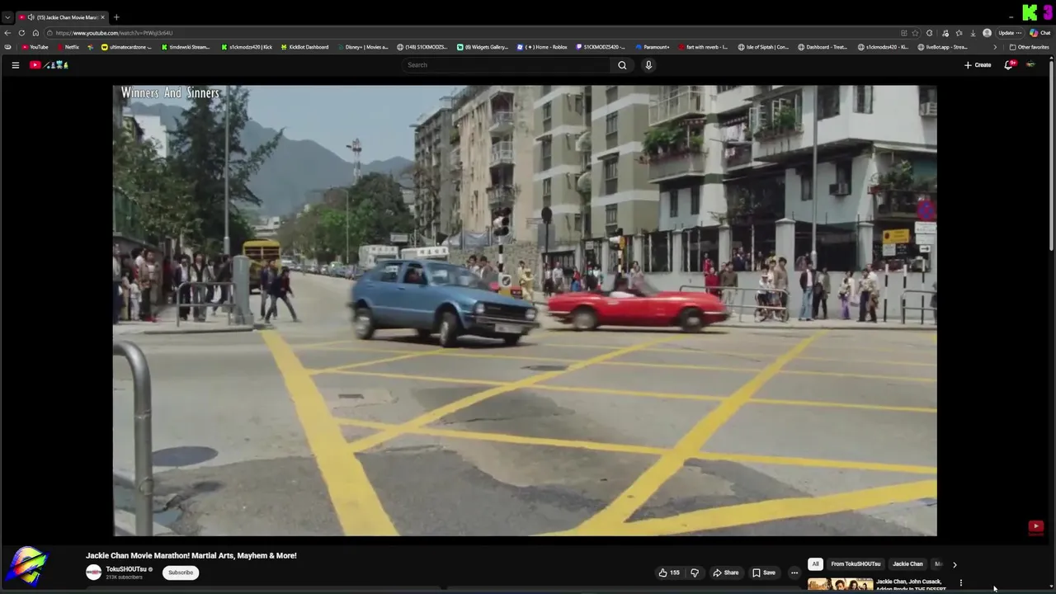
Task: Click the YouTube watermark on video
Action: tap(1036, 526)
